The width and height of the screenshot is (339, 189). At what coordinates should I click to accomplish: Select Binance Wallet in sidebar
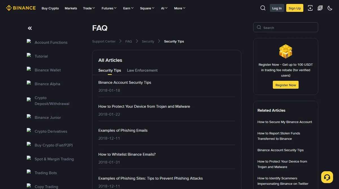48,70
